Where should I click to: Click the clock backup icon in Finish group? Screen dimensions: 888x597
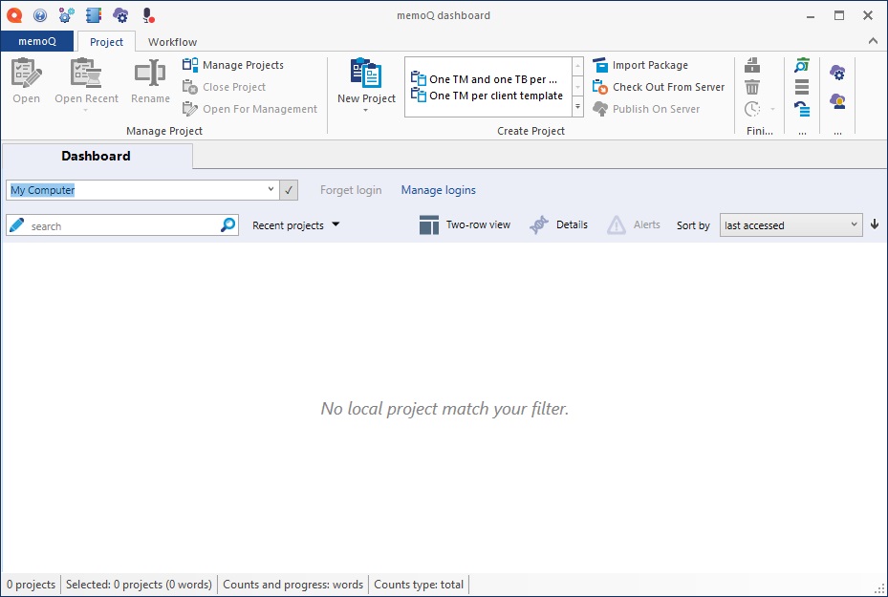coord(752,109)
